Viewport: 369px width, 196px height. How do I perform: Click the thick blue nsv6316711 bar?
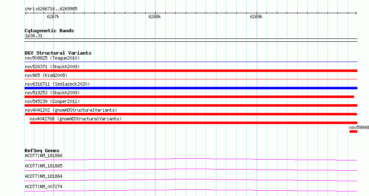tap(191, 88)
